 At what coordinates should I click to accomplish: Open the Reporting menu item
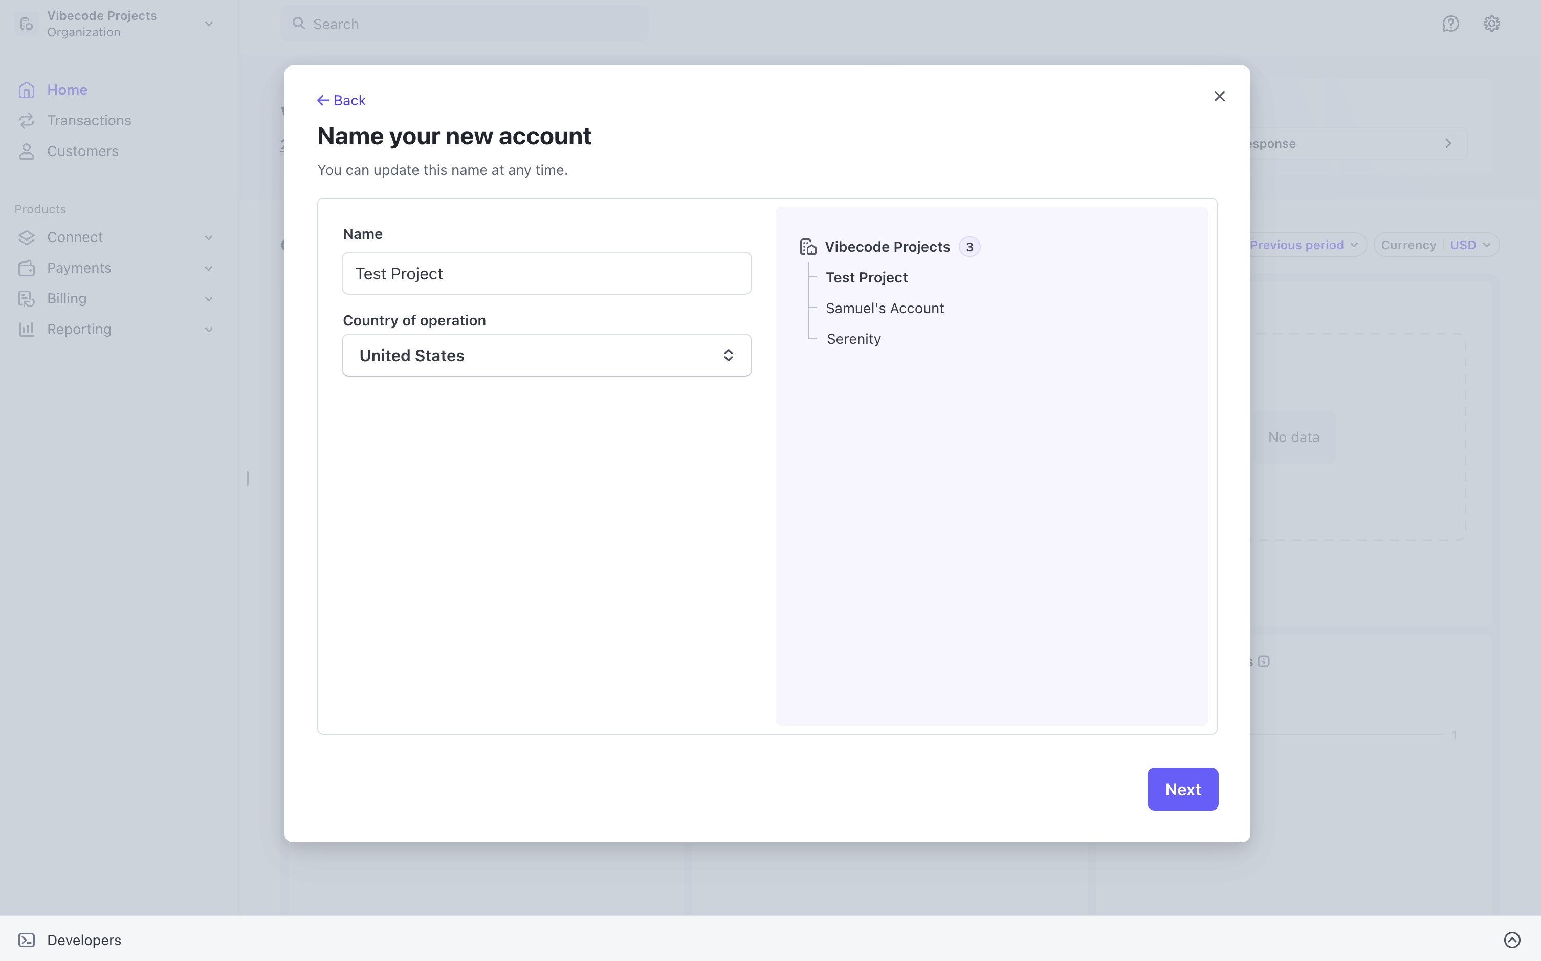pos(79,329)
